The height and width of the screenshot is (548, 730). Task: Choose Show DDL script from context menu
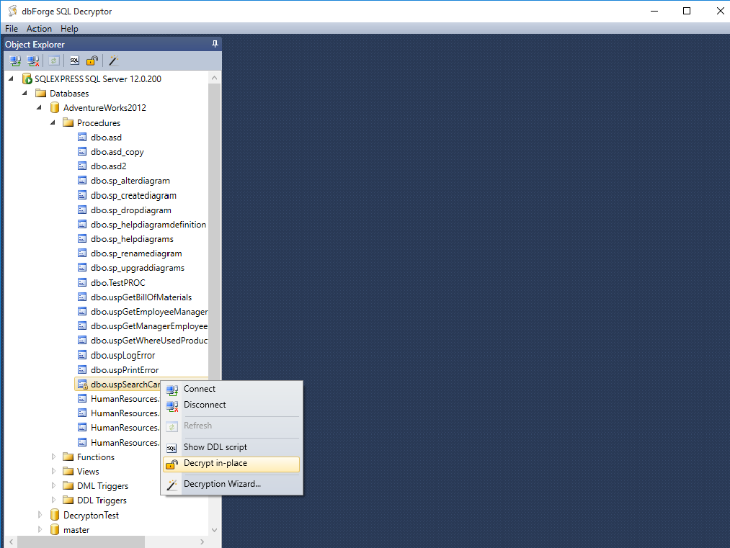coord(231,447)
